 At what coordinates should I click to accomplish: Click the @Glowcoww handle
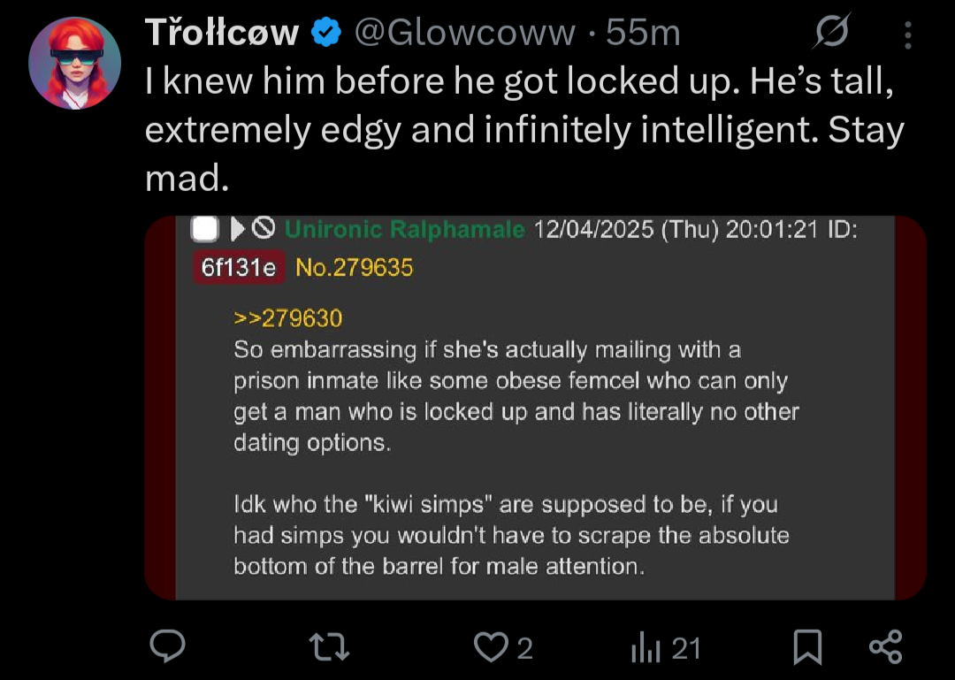(465, 34)
